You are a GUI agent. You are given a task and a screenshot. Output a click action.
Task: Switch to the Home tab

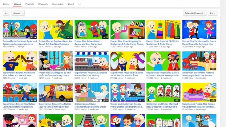coord(6,4)
